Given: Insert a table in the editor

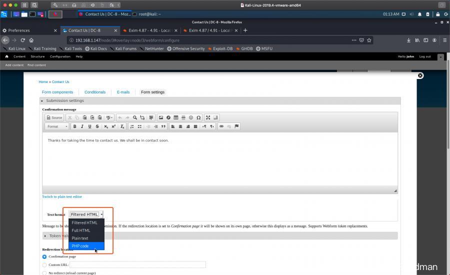Looking at the screenshot, I should 176,117.
